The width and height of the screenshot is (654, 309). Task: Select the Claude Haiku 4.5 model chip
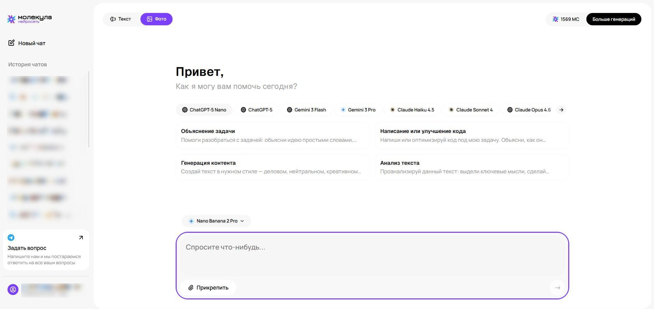point(412,110)
